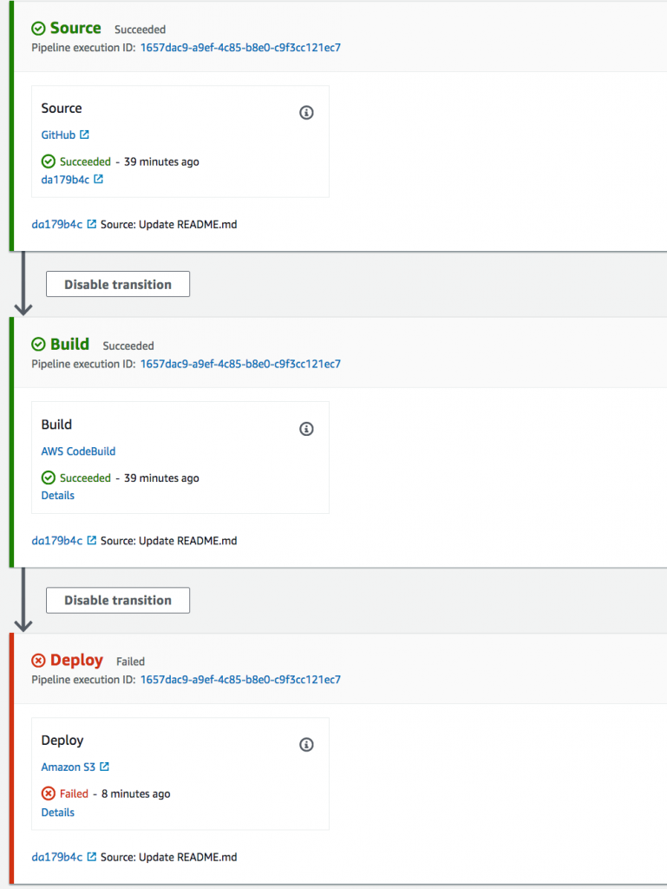Screen dimensions: 667x889
Task: Open the Amazon S3 deploy provider link
Action: [x=69, y=767]
